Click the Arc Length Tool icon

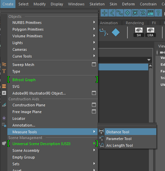point(101,145)
